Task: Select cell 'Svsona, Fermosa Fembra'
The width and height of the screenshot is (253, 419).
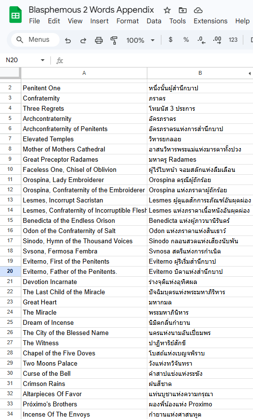Action: coord(84,251)
